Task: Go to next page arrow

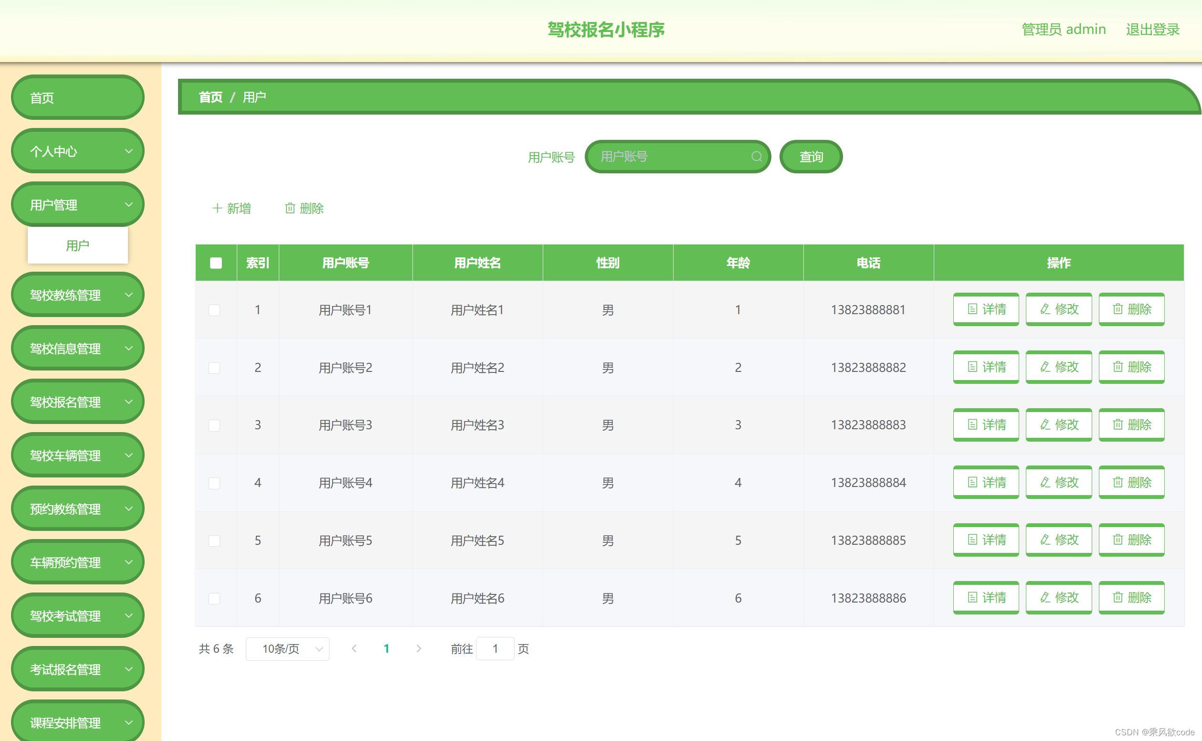Action: coord(419,648)
